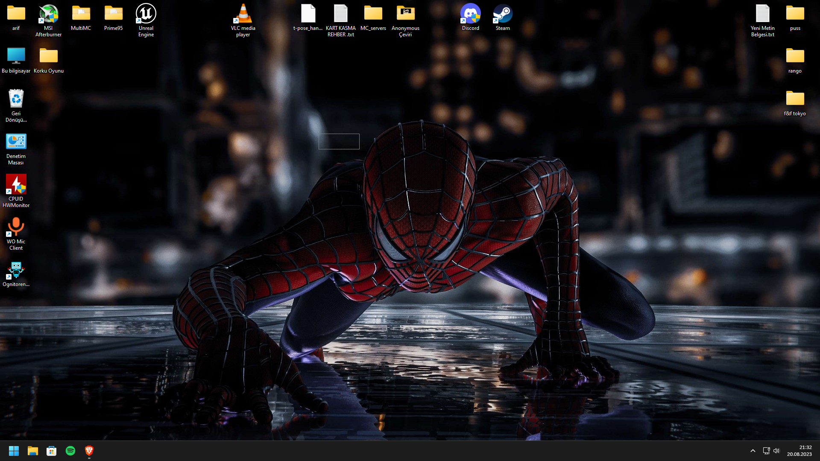Select the t-pose_han file icon

pos(308,14)
